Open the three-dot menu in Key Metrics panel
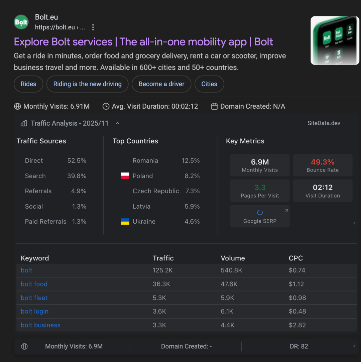361x362 pixels. [x=354, y=224]
